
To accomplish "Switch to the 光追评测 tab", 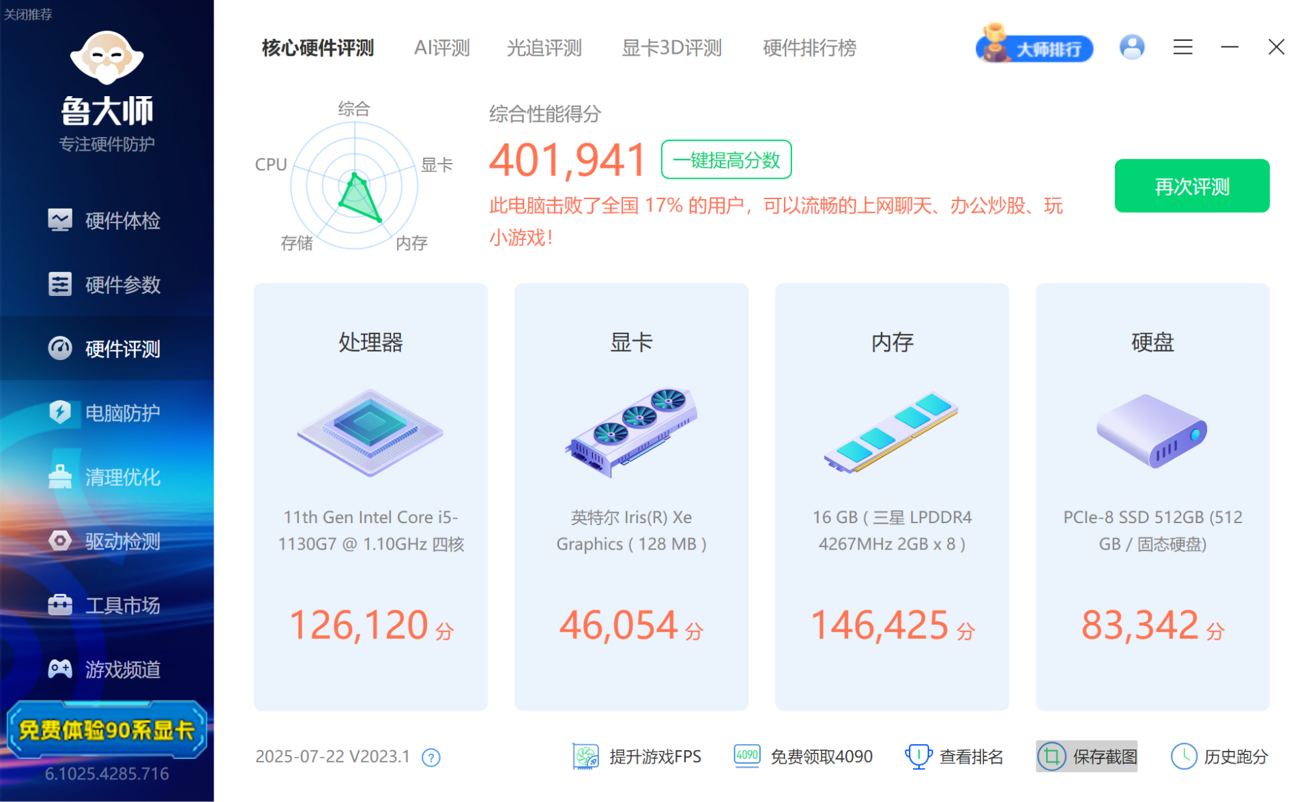I will pos(544,48).
